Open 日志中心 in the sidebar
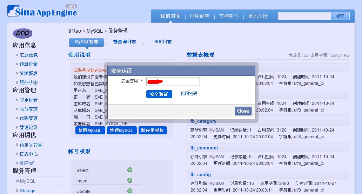Image resolution: width=362 pixels, height=194 pixels. [x=28, y=154]
